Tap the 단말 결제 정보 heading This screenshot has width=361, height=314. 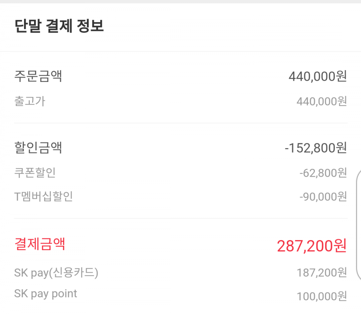[59, 26]
